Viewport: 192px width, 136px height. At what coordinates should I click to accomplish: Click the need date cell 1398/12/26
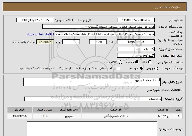(20, 116)
